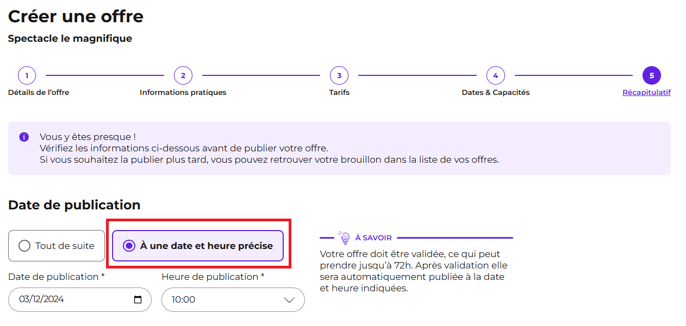
Task: Open the 'Dates & Capacités' step label
Action: [495, 92]
